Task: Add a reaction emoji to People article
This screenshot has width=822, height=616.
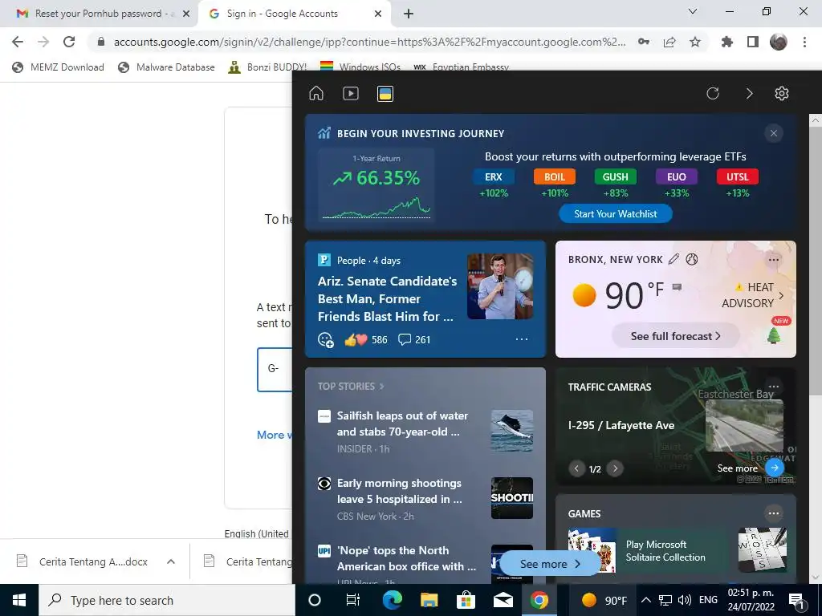Action: click(326, 340)
